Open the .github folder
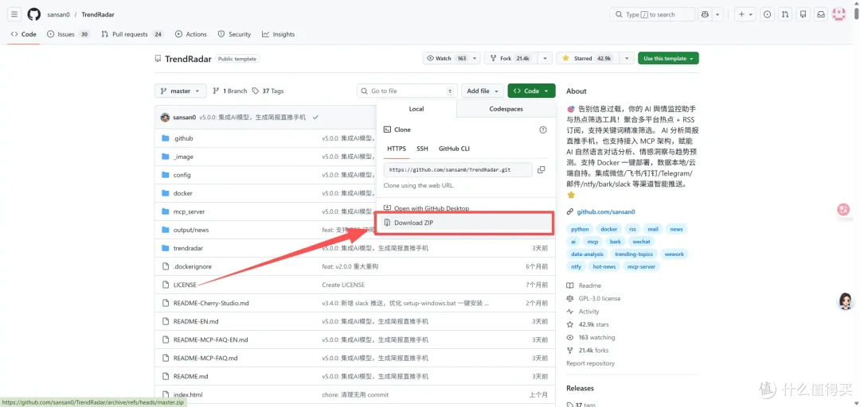The width and height of the screenshot is (860, 407). [183, 138]
